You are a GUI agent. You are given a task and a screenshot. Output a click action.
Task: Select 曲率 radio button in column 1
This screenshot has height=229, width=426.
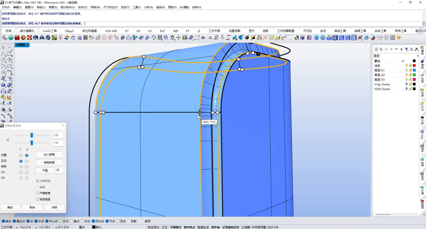pyautogui.click(x=21, y=167)
